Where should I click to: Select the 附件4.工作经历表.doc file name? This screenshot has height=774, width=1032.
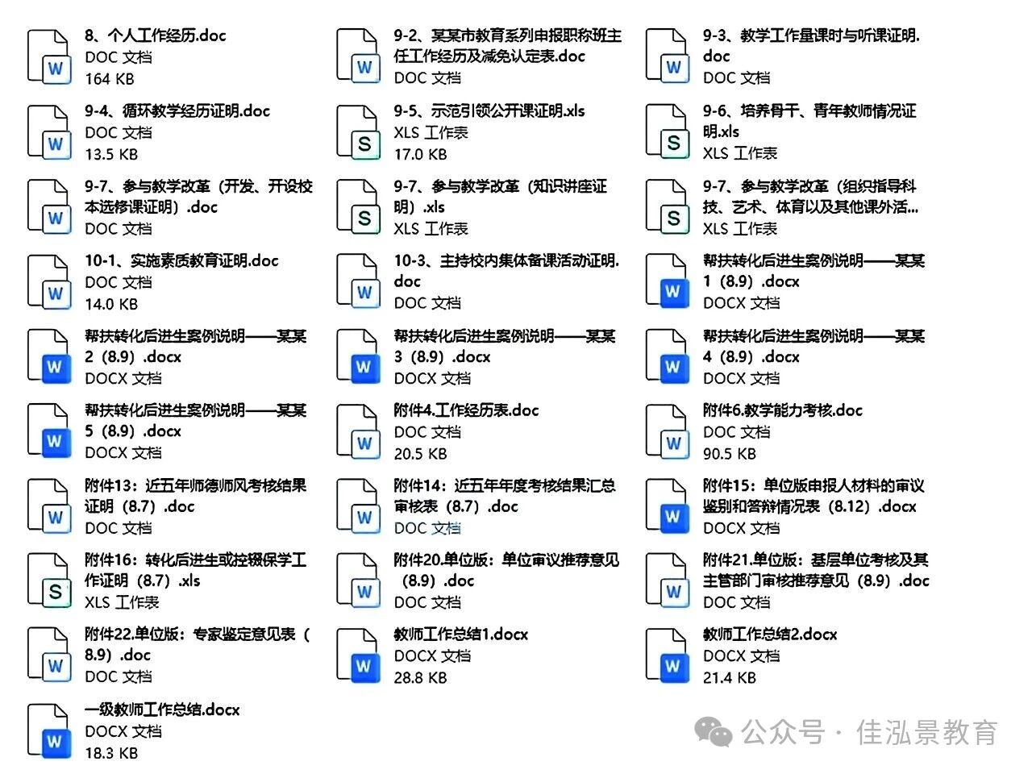[x=466, y=410]
